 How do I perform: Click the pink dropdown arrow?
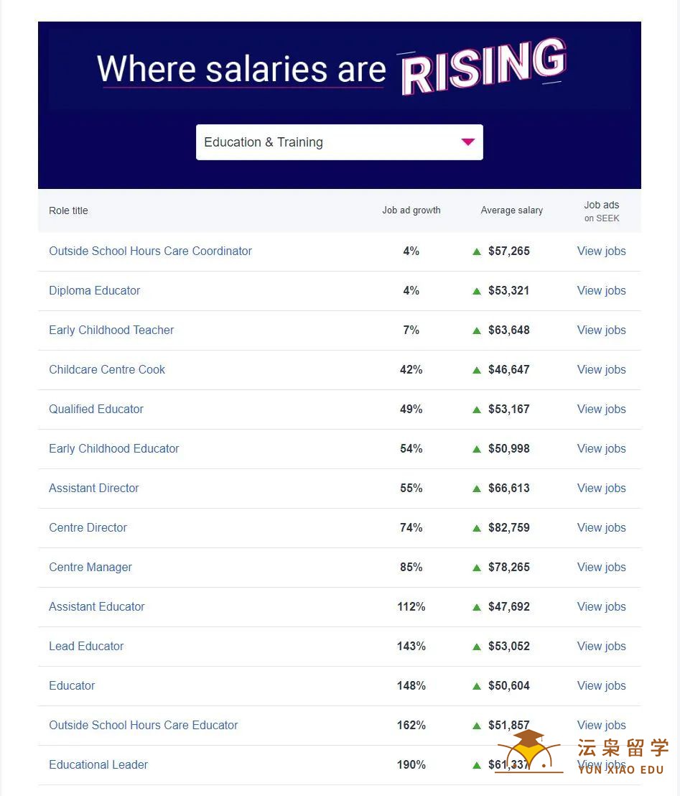tap(468, 142)
